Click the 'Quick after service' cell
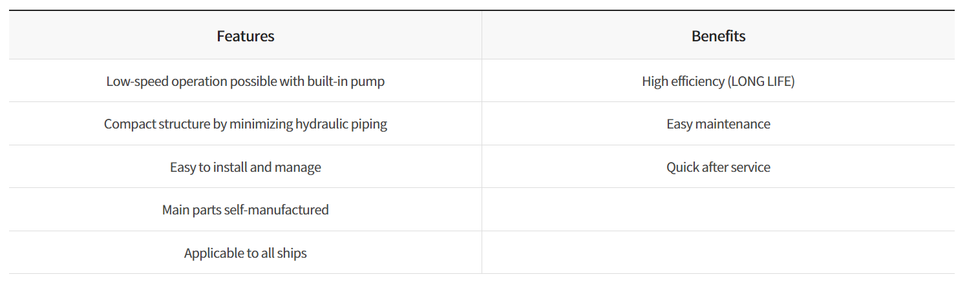Image resolution: width=967 pixels, height=281 pixels. (x=718, y=167)
